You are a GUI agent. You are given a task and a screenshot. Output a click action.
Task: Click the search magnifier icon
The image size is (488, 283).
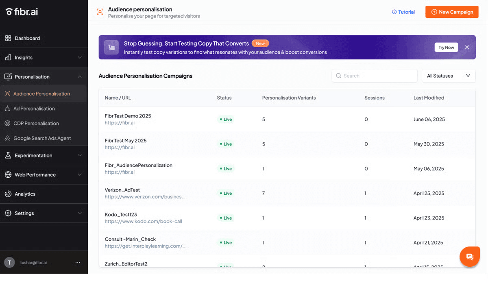click(339, 76)
